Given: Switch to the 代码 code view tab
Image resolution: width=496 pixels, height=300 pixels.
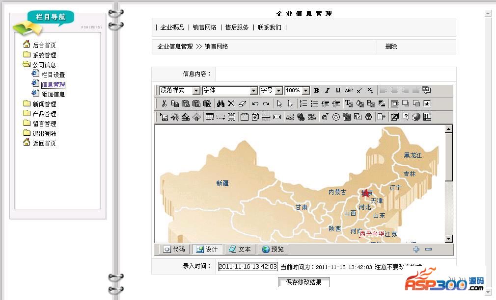Looking at the screenshot, I should [174, 250].
